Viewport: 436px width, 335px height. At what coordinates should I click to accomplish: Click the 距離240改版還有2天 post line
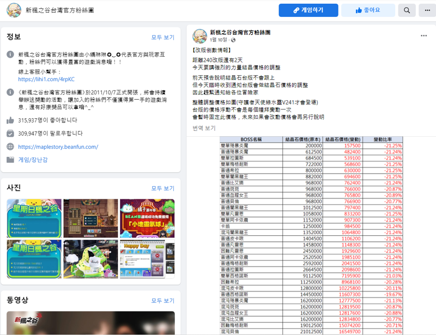click(217, 60)
